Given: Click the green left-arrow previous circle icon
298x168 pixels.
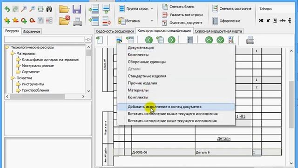Looking at the screenshot, I should point(149,40).
